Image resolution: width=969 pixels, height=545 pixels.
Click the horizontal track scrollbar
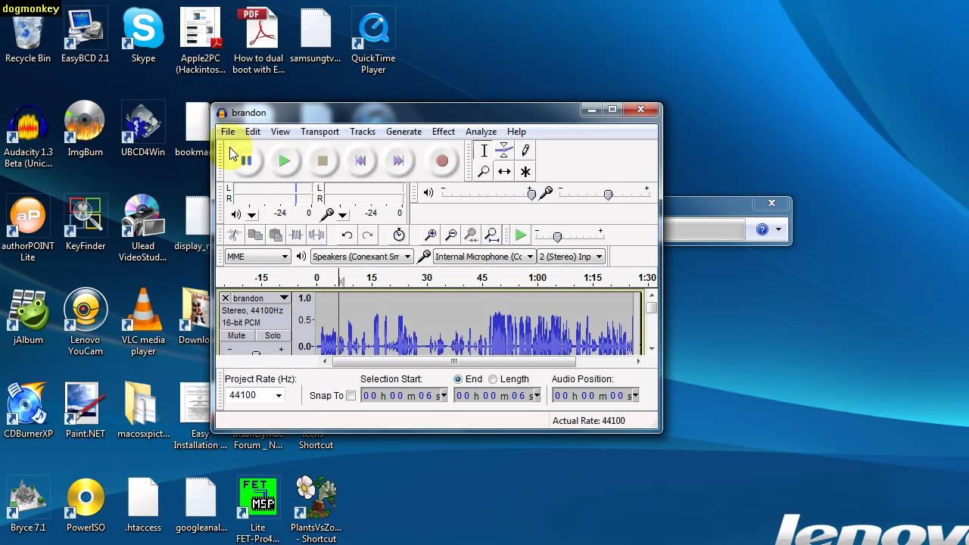(x=454, y=361)
